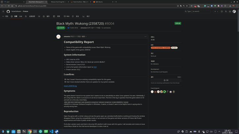Click simoniui's avatar beside the comment

[59, 36]
